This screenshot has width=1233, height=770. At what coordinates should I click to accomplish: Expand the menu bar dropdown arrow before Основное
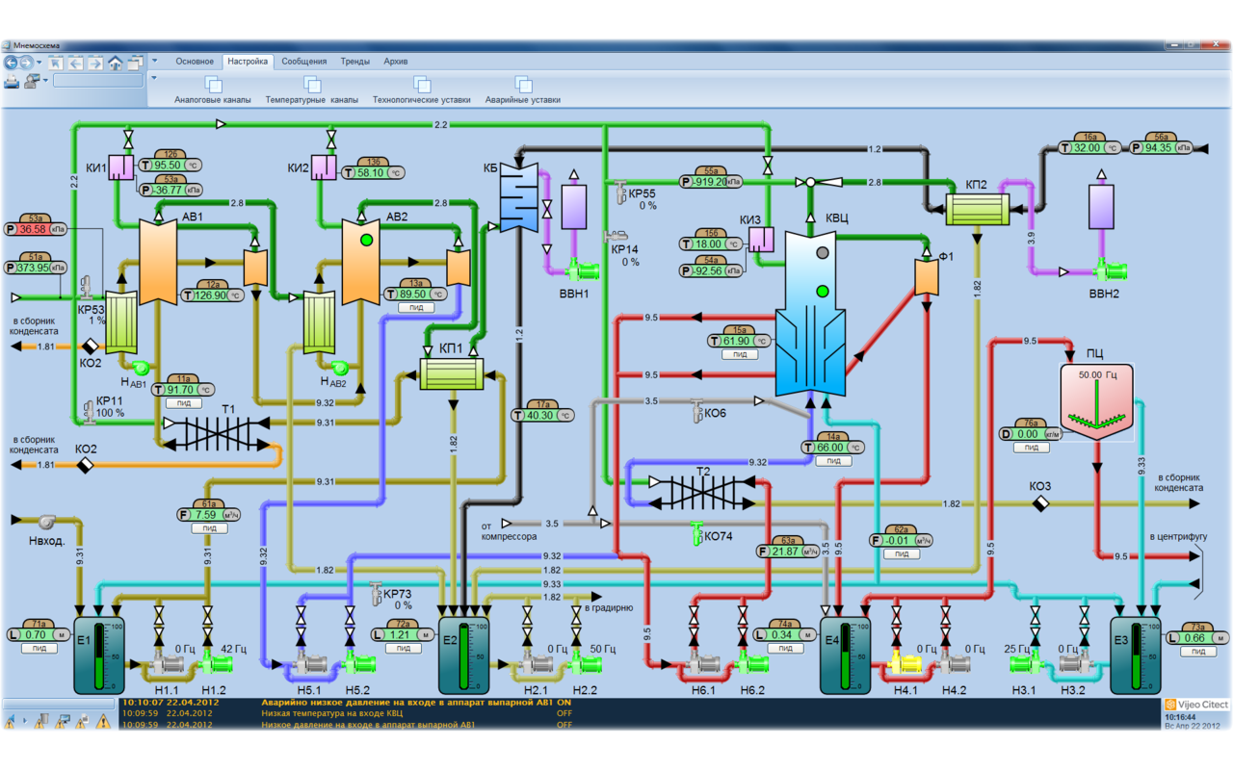tap(154, 62)
